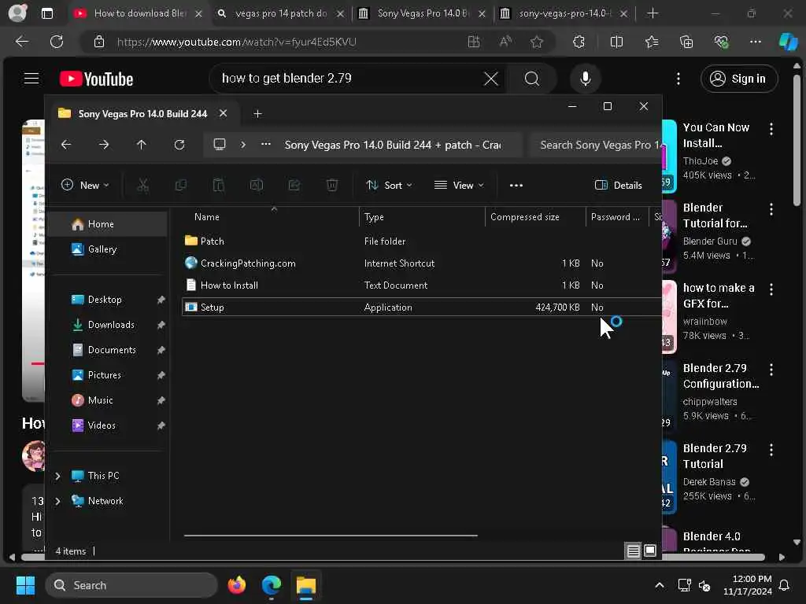Click YouTube Sign in button
The height and width of the screenshot is (604, 806).
pyautogui.click(x=738, y=79)
